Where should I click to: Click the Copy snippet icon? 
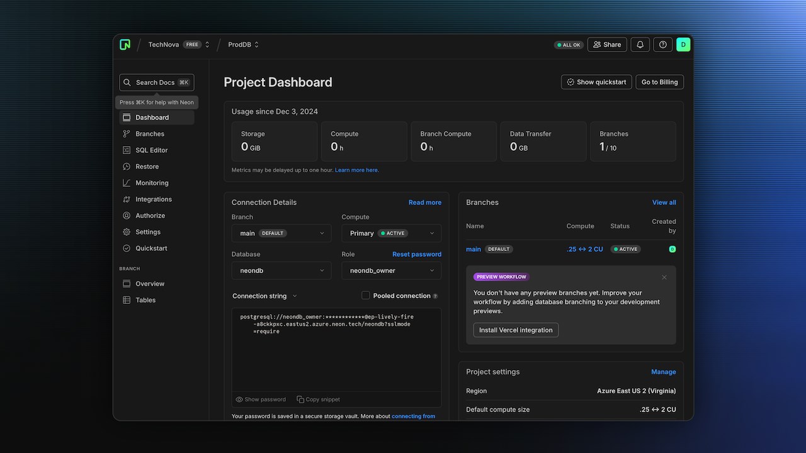[x=300, y=400]
